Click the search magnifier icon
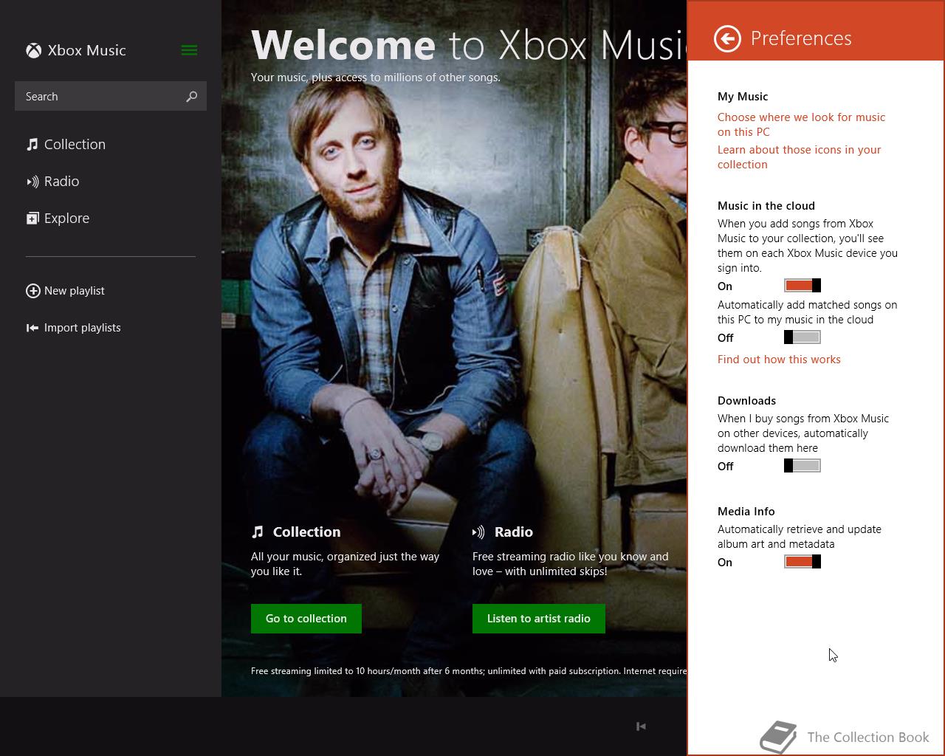The image size is (945, 756). (192, 96)
